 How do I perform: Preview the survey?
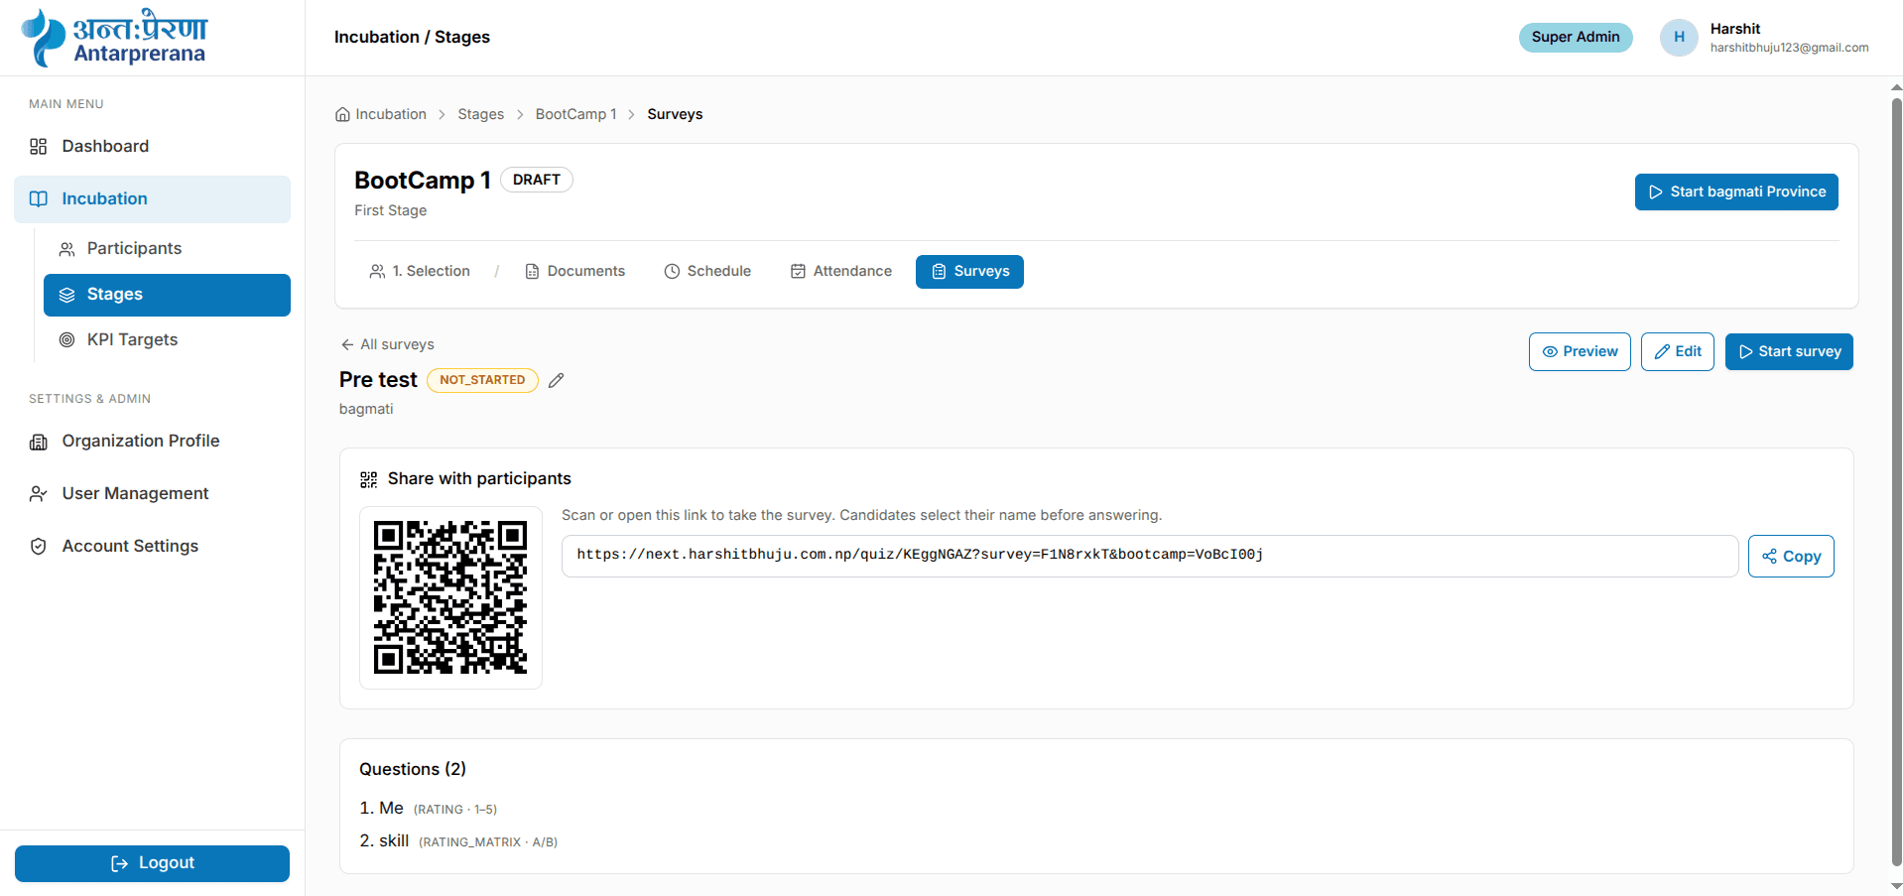[x=1580, y=351]
